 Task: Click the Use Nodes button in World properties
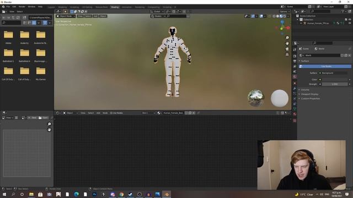point(325,67)
